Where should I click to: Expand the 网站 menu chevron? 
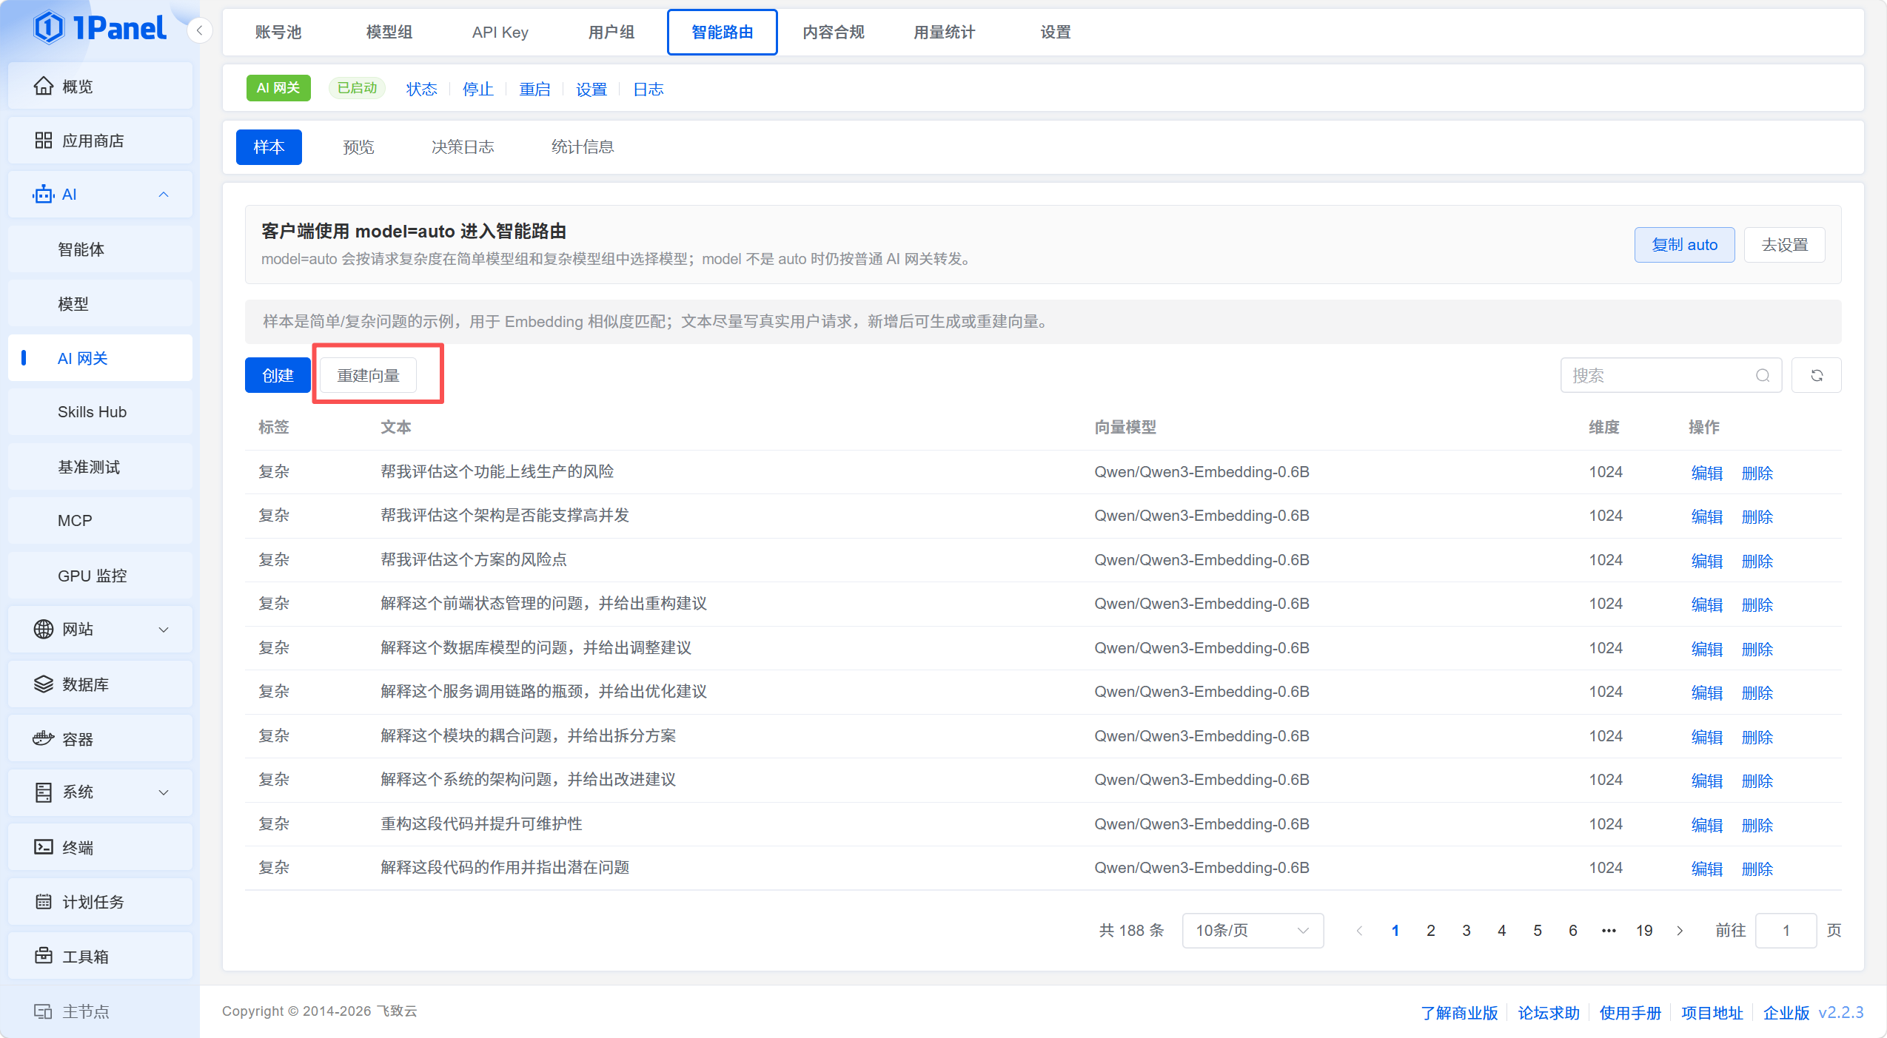(x=164, y=630)
